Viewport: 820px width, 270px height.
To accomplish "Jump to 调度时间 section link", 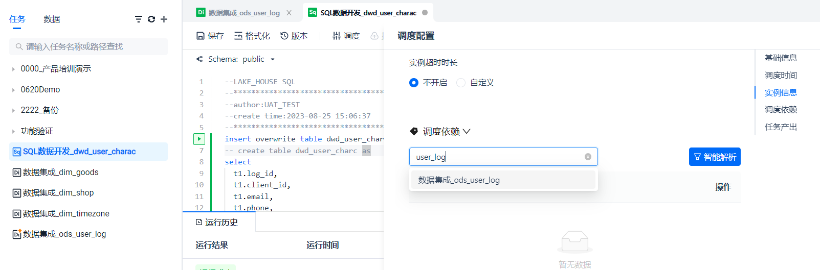I will (x=780, y=75).
